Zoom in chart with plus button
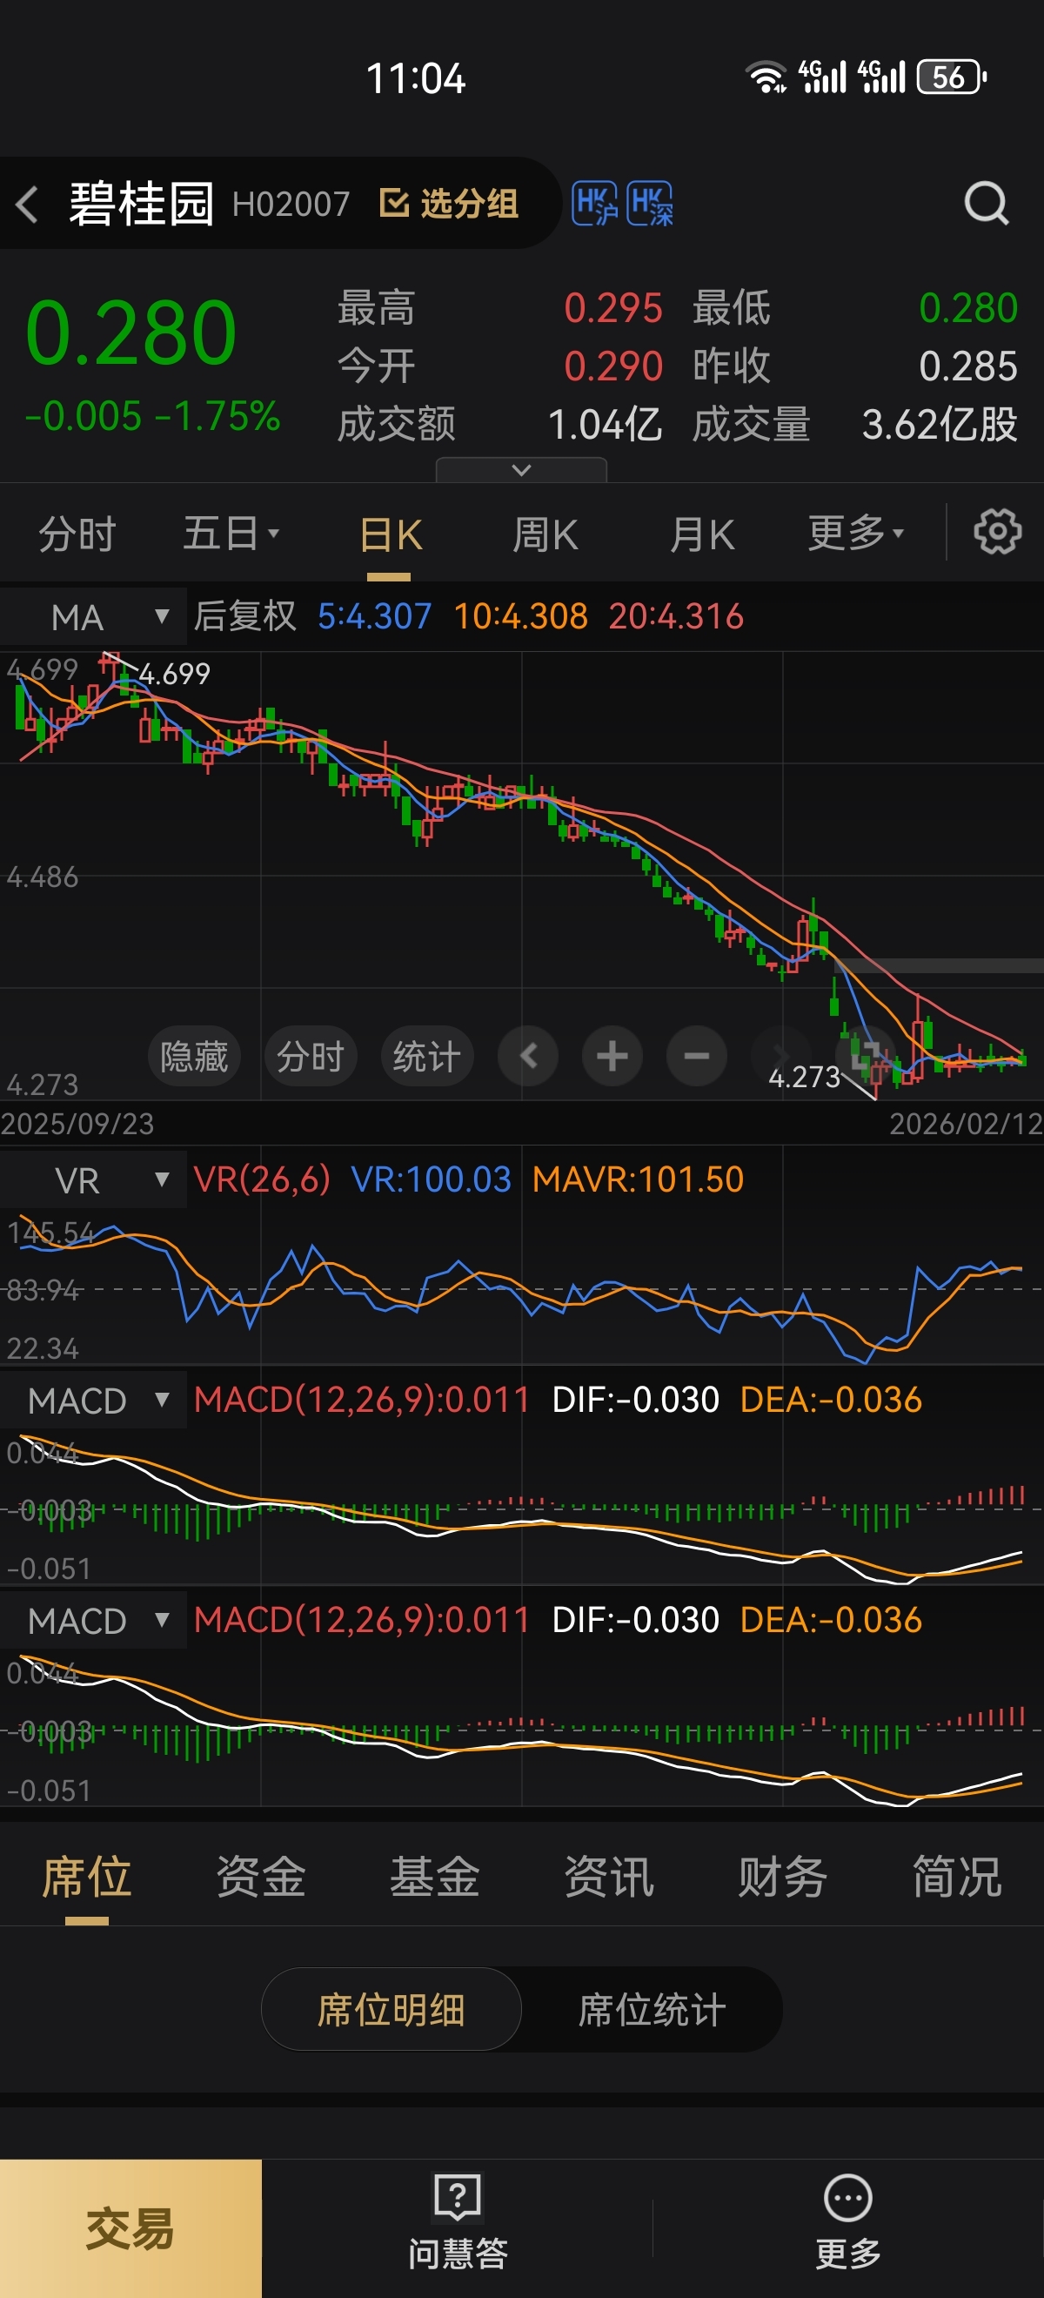 pyautogui.click(x=612, y=1056)
